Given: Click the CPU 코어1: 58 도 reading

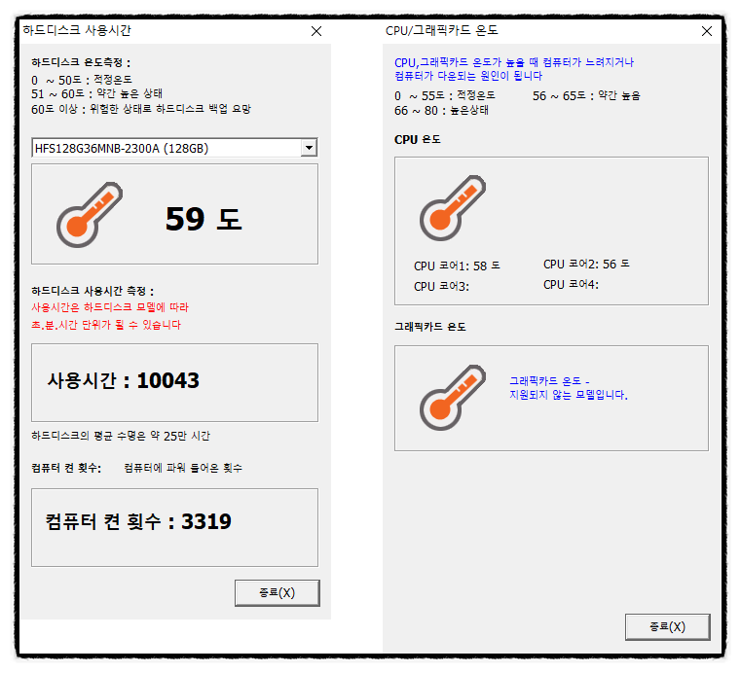Looking at the screenshot, I should click(457, 266).
